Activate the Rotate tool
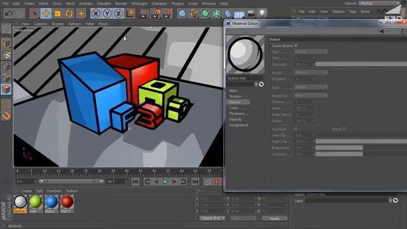Image resolution: width=407 pixels, height=229 pixels. pyautogui.click(x=69, y=13)
